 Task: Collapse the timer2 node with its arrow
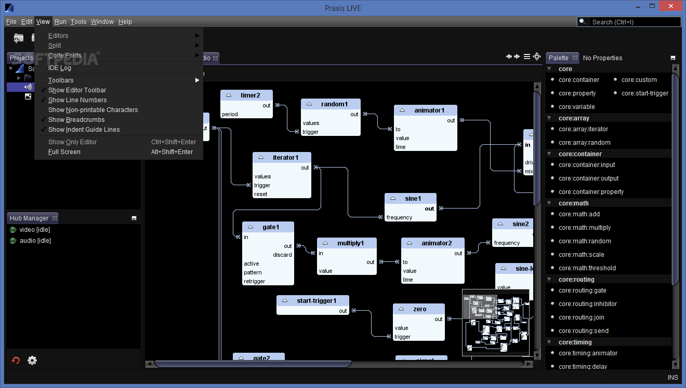point(228,95)
